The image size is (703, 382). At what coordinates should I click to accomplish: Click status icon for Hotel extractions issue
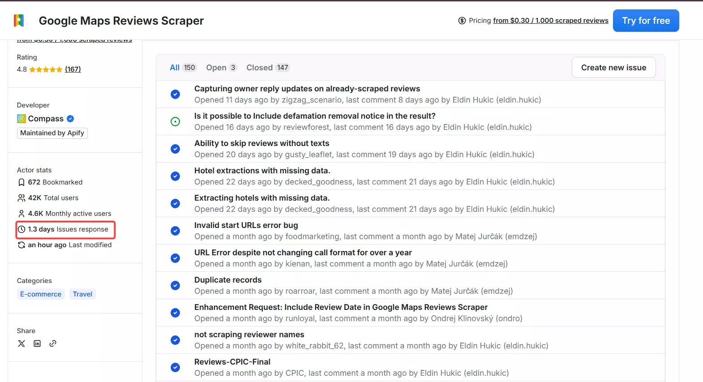[x=176, y=176]
